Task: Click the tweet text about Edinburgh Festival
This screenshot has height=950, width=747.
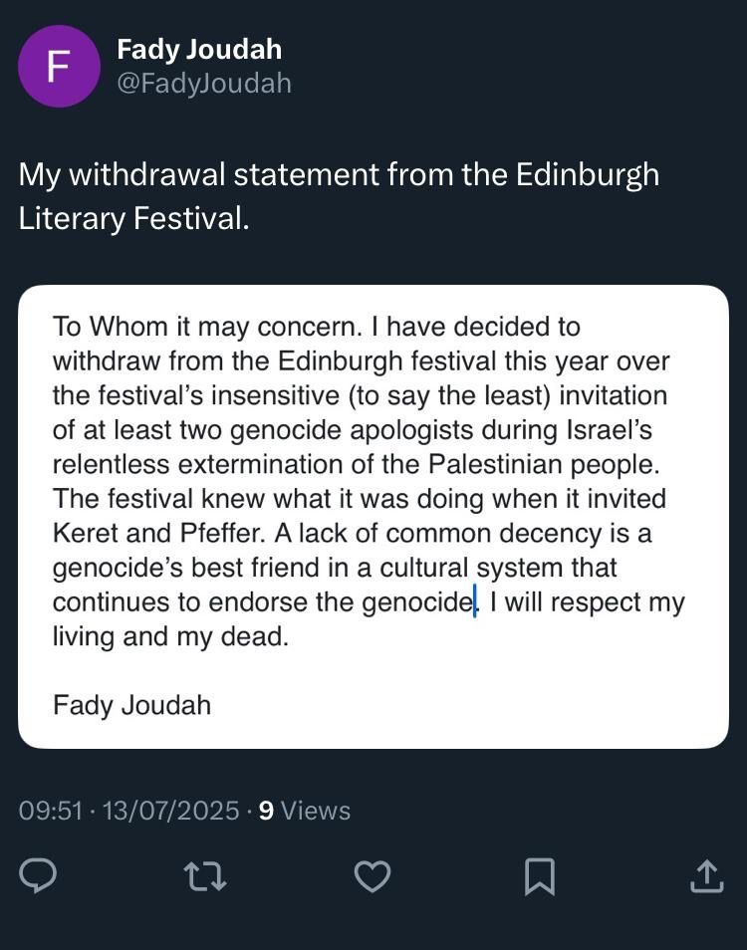Action: (x=339, y=195)
